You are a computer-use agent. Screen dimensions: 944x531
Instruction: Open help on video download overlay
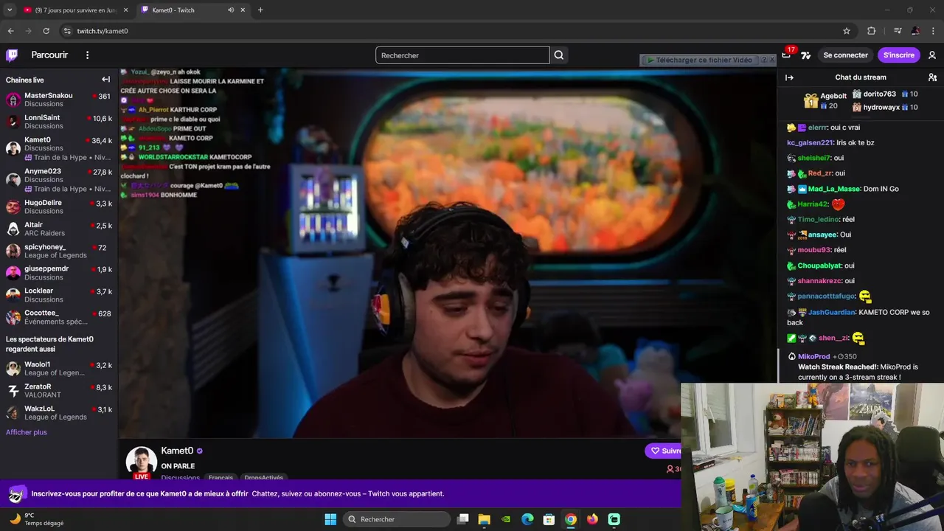[x=764, y=60]
